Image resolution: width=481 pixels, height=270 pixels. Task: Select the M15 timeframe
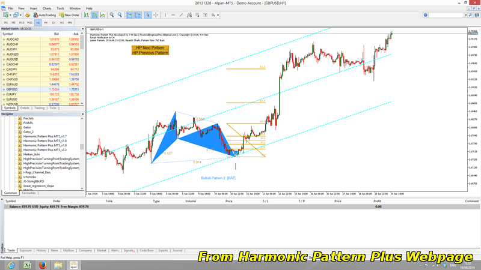22,23
